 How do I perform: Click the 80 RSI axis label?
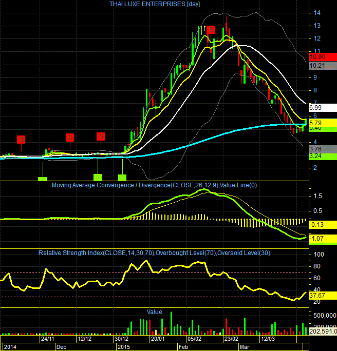click(x=317, y=266)
